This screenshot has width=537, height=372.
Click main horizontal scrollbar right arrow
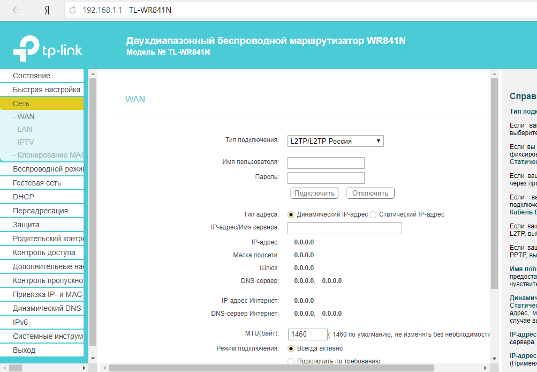click(485, 368)
